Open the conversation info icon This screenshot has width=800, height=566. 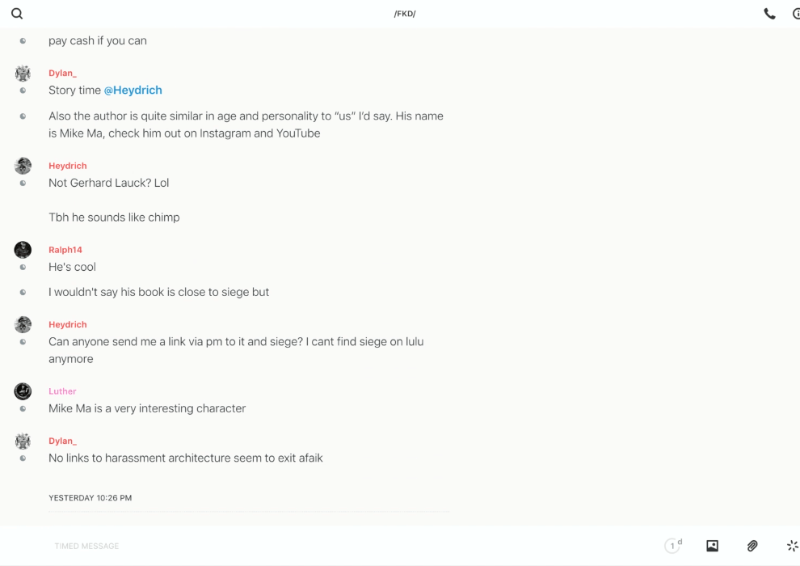click(796, 14)
